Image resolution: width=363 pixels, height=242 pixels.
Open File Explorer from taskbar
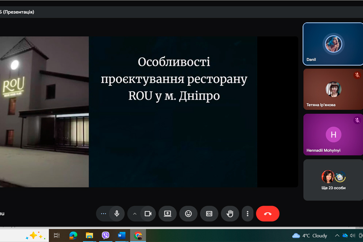(x=90, y=236)
